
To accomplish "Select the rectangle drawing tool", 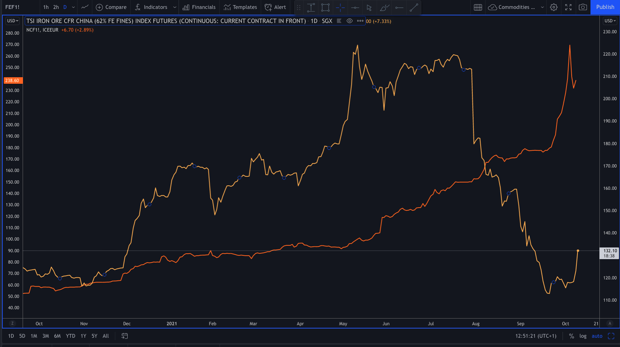I will point(325,7).
